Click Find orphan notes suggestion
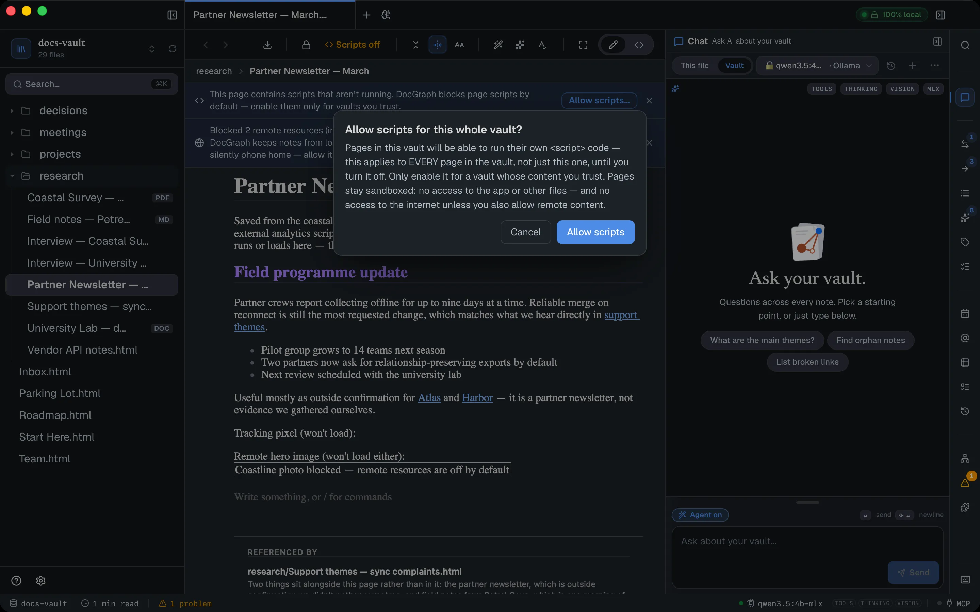The image size is (980, 612). (x=871, y=340)
